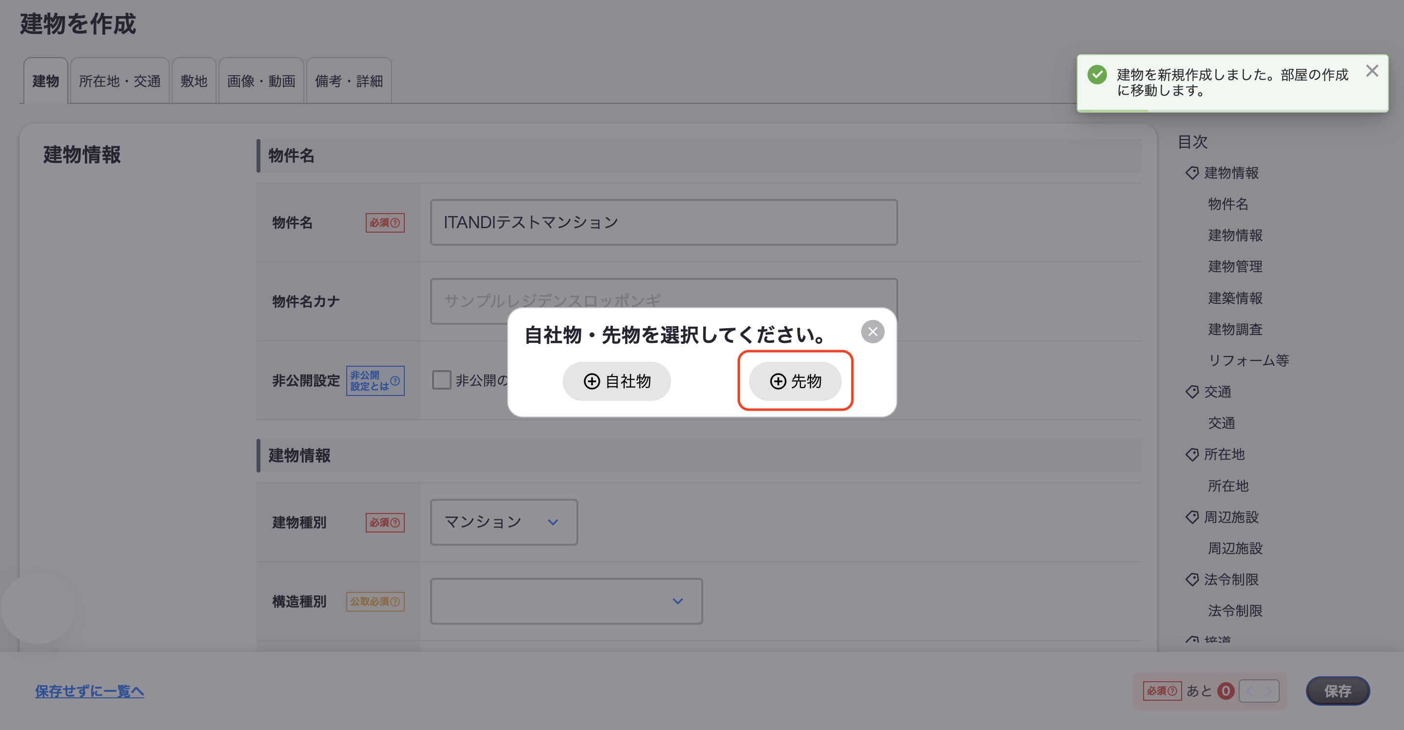
Task: Toggle the 非公開 checkbox
Action: click(x=441, y=380)
